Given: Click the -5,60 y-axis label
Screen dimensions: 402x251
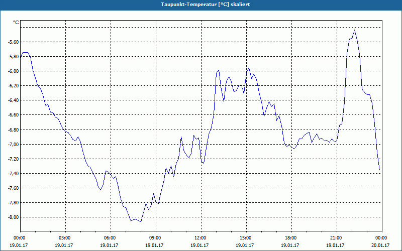Looking at the screenshot, I should point(14,42).
